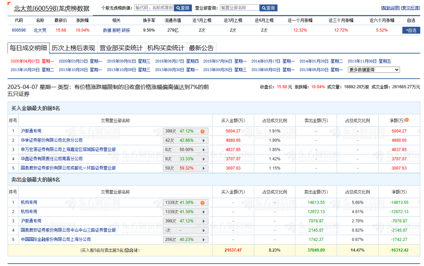This screenshot has width=424, height=266.
Task: Open the 帮助说明 link
Action: click(390, 8)
